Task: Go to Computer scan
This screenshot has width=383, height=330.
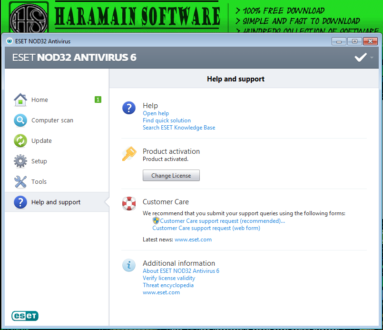Action: tap(57, 120)
